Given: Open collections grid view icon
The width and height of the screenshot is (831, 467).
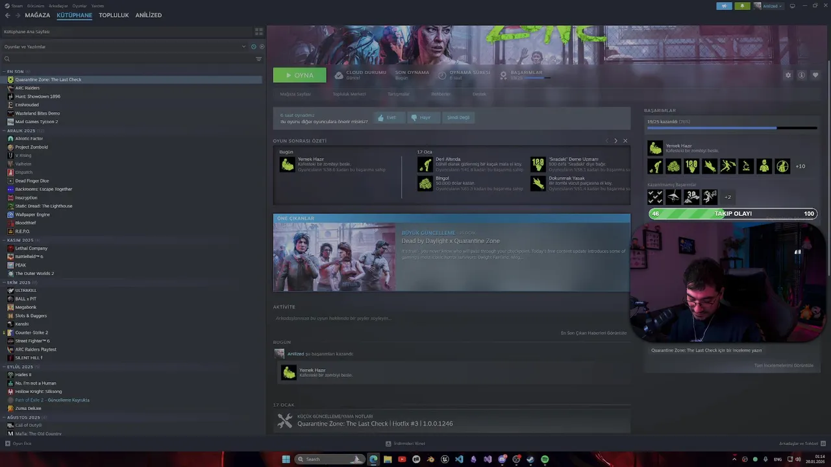Looking at the screenshot, I should 258,31.
